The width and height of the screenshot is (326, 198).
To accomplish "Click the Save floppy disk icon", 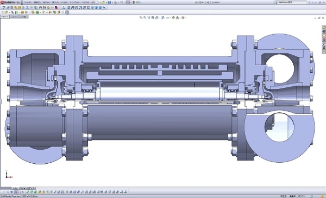I will pyautogui.click(x=109, y=2).
